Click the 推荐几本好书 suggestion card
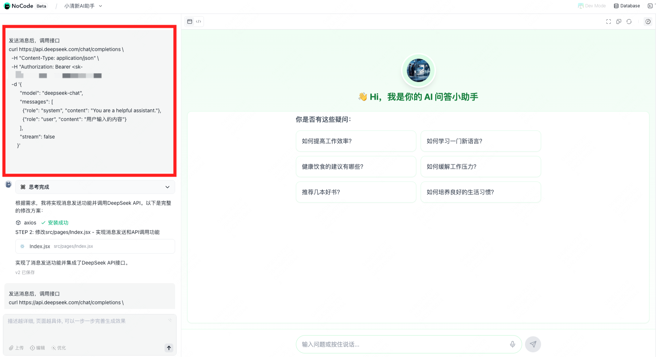This screenshot has width=656, height=357. tap(356, 192)
